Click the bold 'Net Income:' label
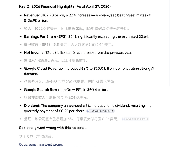170x147 pixels. (34, 53)
